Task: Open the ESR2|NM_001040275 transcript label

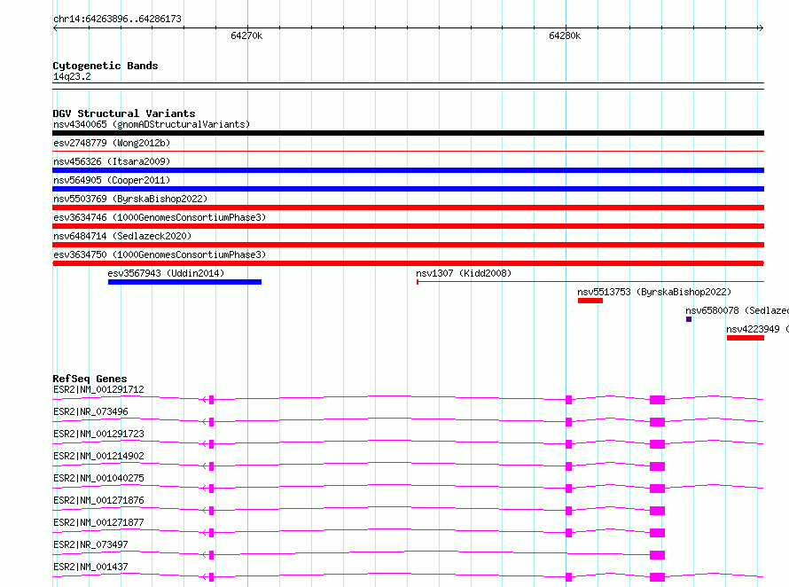Action: coord(98,478)
